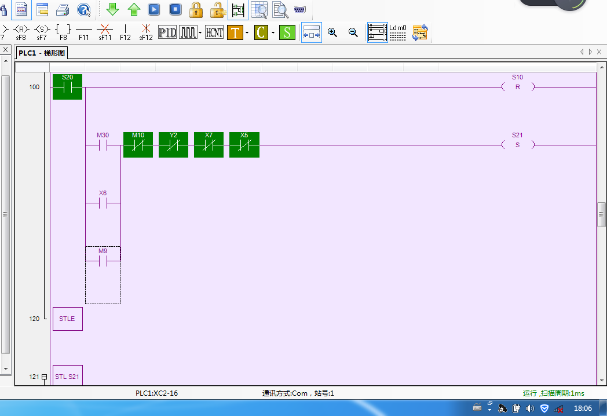Open the pulse instruction dropdown arrow
Screen dimensions: 607x416
(200, 33)
